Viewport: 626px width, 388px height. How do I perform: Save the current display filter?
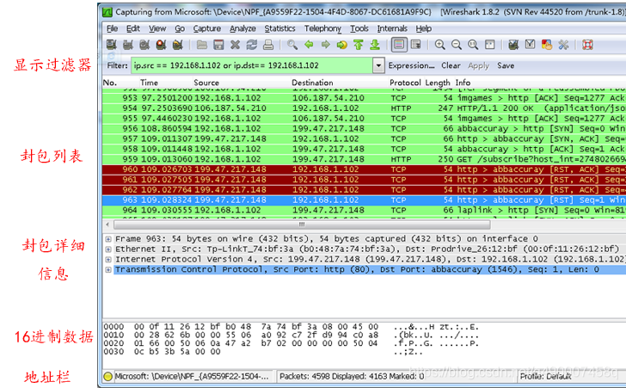[x=506, y=65]
